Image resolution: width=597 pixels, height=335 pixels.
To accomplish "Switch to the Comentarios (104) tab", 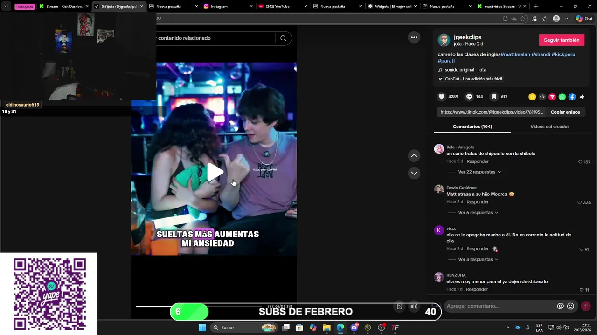I will [472, 127].
